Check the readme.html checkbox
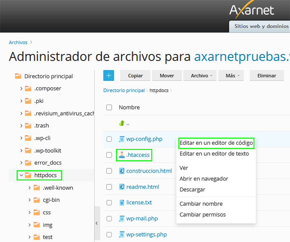290x242 pixels. pyautogui.click(x=109, y=187)
